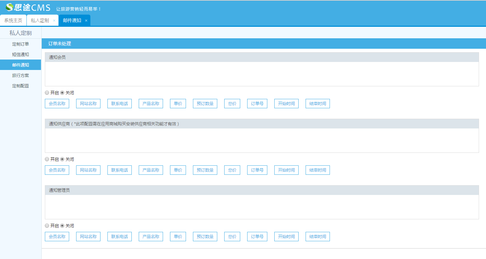
Task: Open 定制配置 in the sidebar
Action: pyautogui.click(x=21, y=86)
